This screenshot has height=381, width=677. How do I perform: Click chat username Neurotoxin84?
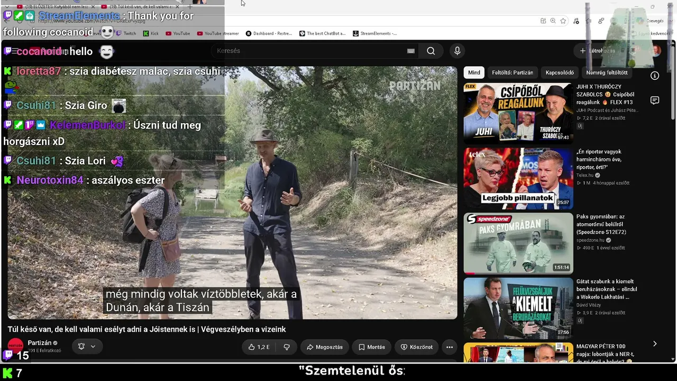pos(50,180)
